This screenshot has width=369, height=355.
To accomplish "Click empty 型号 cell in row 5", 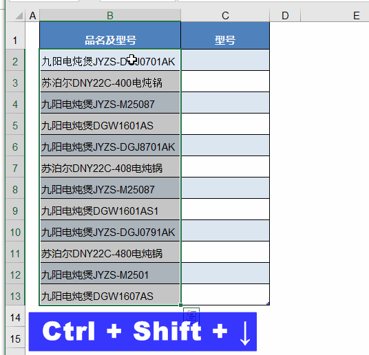I will click(225, 125).
